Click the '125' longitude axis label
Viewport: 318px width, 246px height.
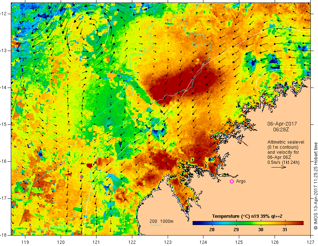coord(239,242)
